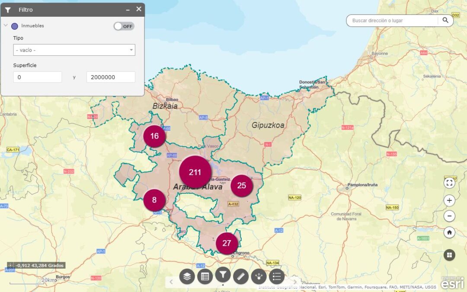Click the Buscar dirección o lugar box
This screenshot has height=292, width=467.
pos(393,20)
